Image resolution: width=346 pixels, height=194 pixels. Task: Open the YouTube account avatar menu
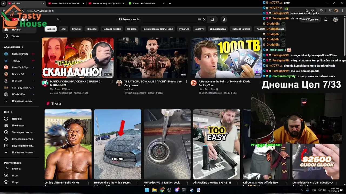(x=335, y=19)
